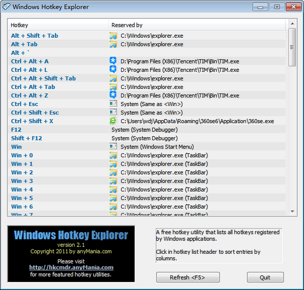Click explorer icon in Win + 6 row
304x290 pixels.
point(113,206)
